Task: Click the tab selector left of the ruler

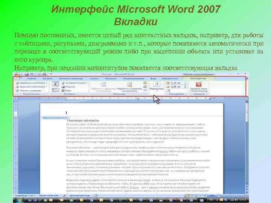Action: [x=16, y=98]
